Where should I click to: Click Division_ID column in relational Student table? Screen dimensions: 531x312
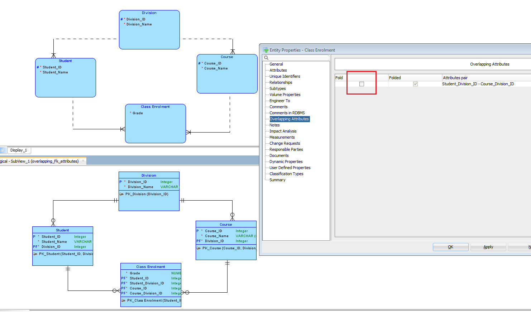pyautogui.click(x=51, y=247)
